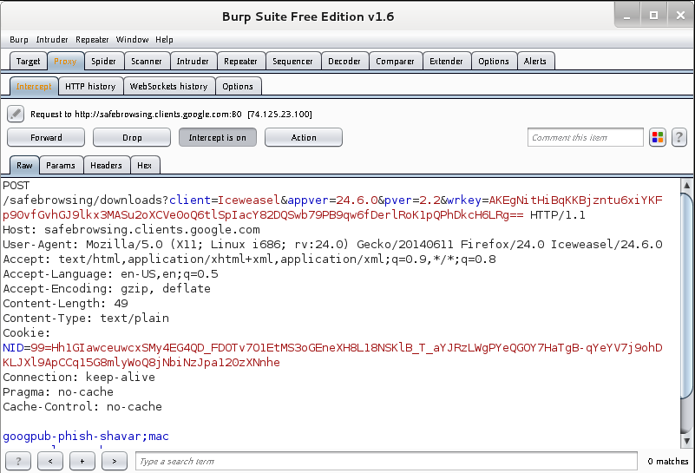Click the Accept-Encoding: gzip, deflate line
The width and height of the screenshot is (695, 473).
(x=107, y=289)
